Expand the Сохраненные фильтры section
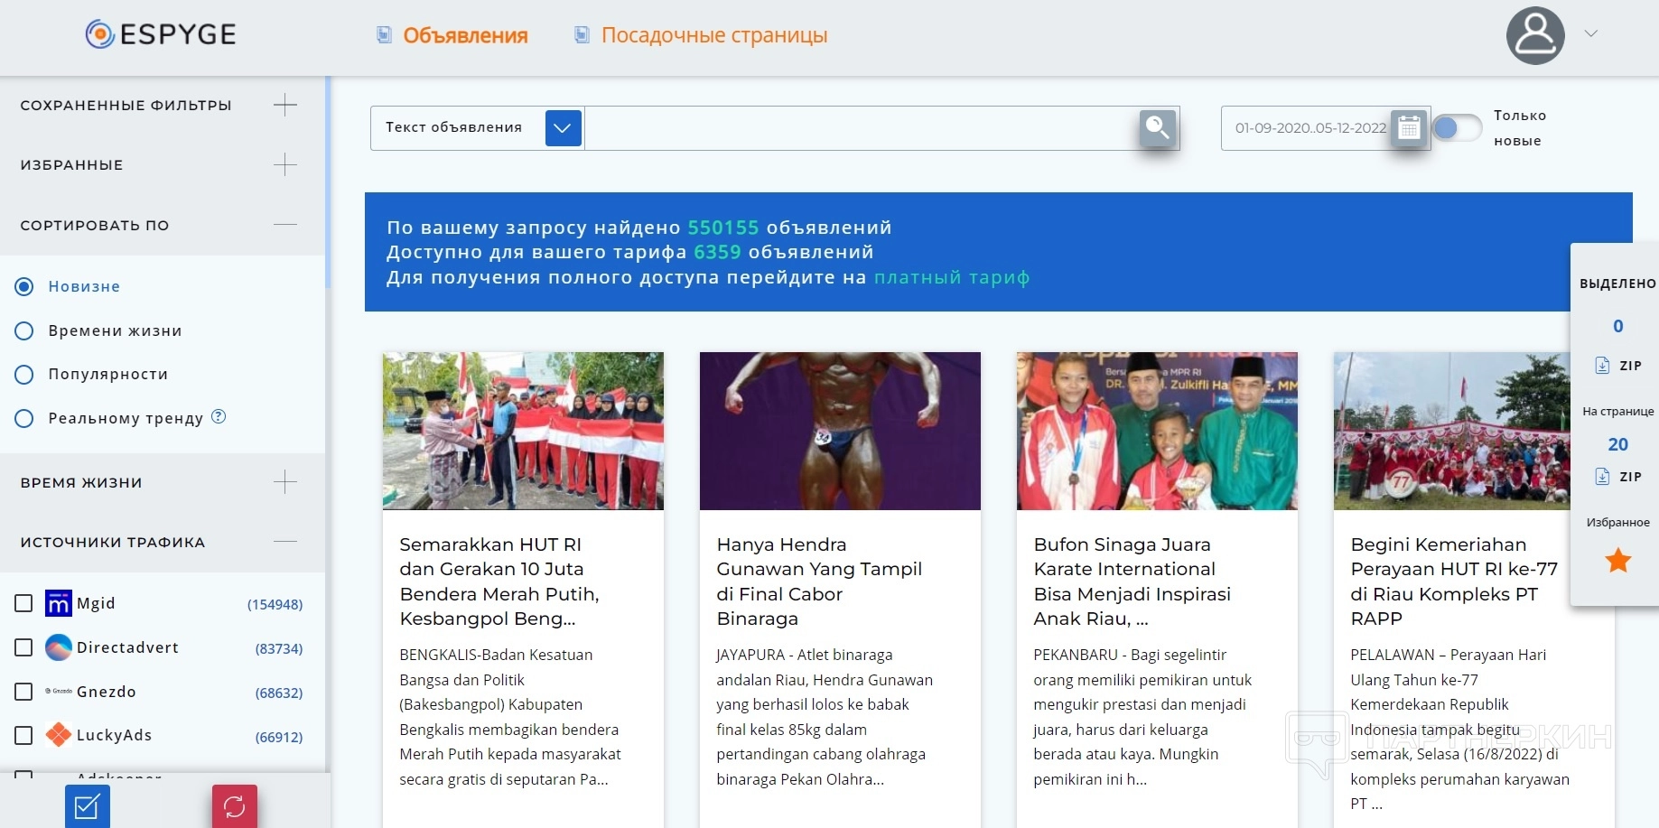This screenshot has width=1659, height=828. [285, 105]
